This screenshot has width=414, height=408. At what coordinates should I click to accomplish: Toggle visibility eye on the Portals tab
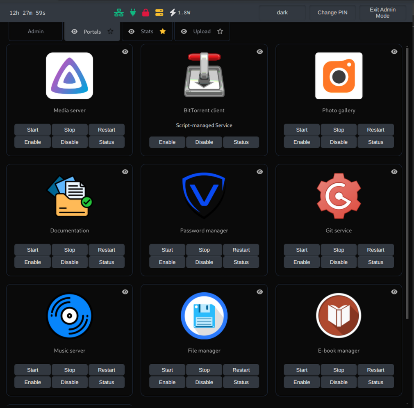point(75,32)
